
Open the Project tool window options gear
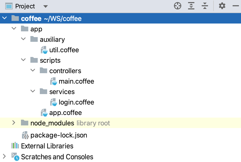tap(222, 5)
